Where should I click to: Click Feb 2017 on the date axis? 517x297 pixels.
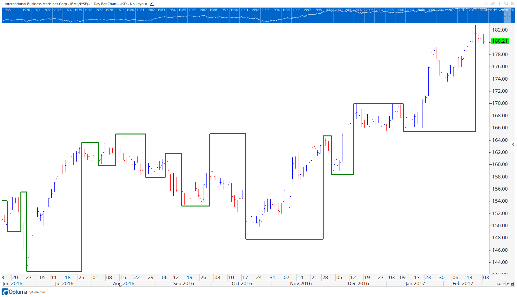[x=463, y=284]
